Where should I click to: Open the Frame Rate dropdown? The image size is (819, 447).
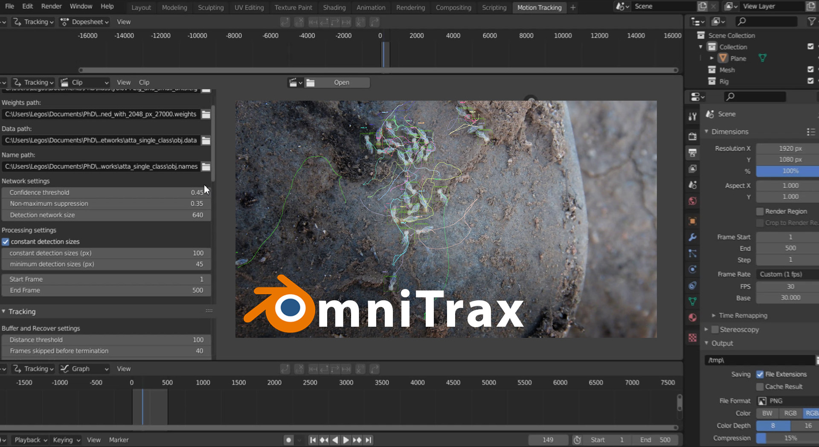pos(787,274)
